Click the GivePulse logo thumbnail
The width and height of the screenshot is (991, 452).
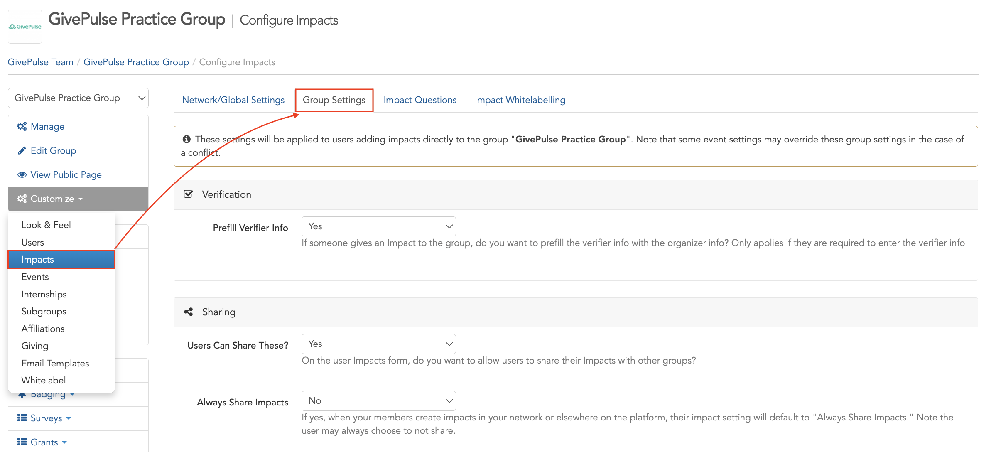25,27
